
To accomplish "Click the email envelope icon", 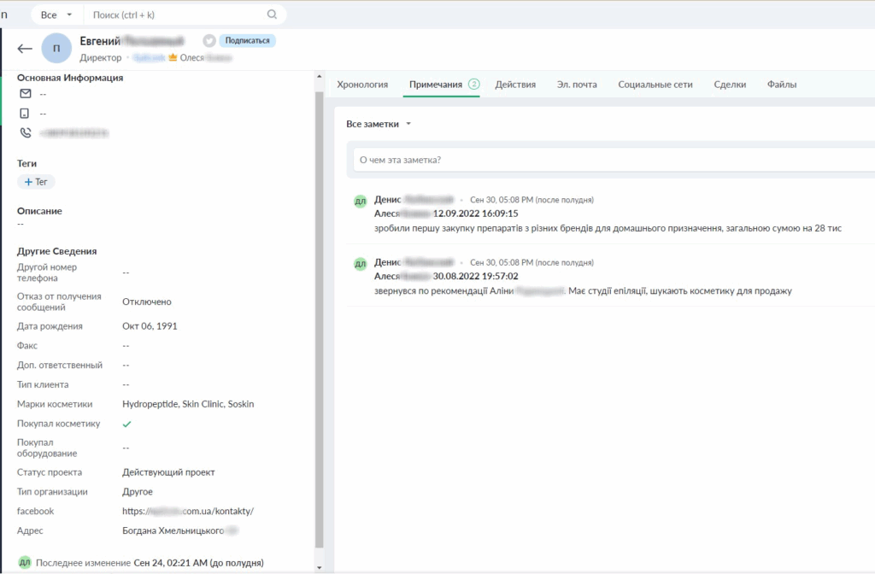I will click(x=25, y=94).
